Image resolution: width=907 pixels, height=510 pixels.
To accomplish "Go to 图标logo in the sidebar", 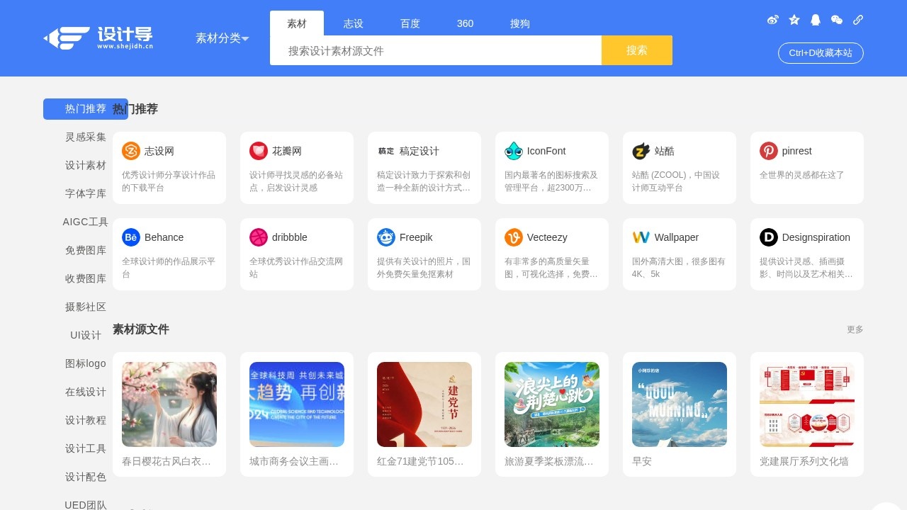I will (x=86, y=363).
